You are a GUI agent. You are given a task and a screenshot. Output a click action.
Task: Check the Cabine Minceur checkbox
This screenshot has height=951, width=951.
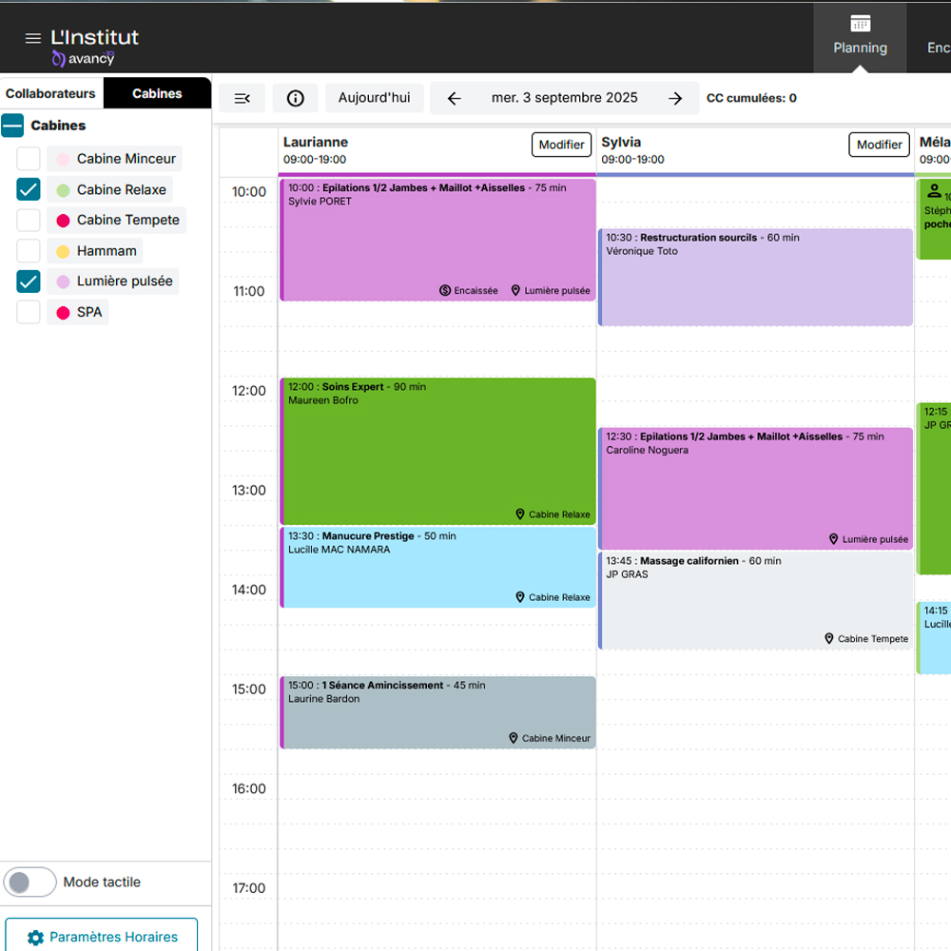pos(29,159)
